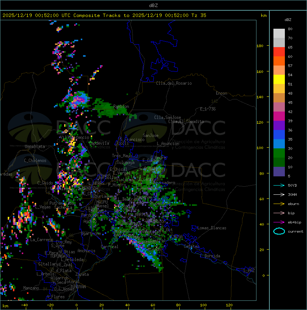Click the '42' label on the color scale
Viewport: 307px width, 310px height.
[290, 112]
